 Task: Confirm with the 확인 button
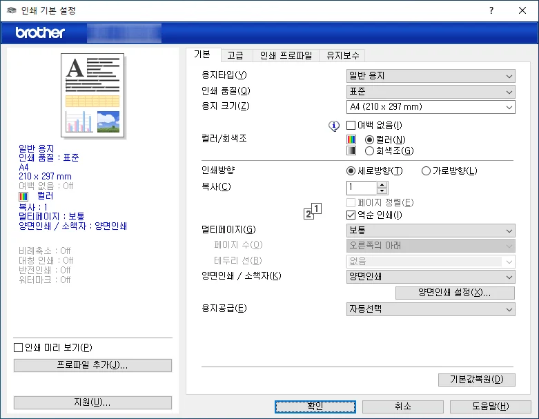[x=315, y=407]
